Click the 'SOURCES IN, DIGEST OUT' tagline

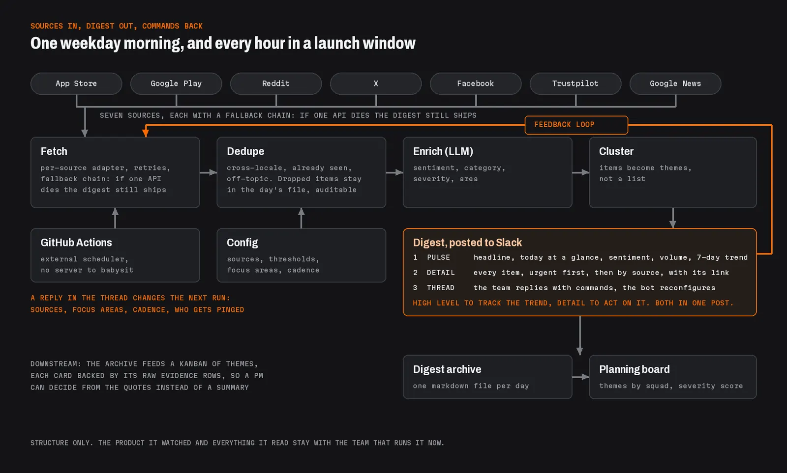[117, 26]
